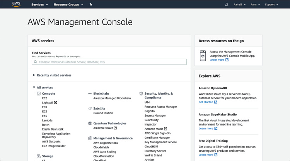
Task: Click the Management & Governance icon
Action: (x=90, y=138)
